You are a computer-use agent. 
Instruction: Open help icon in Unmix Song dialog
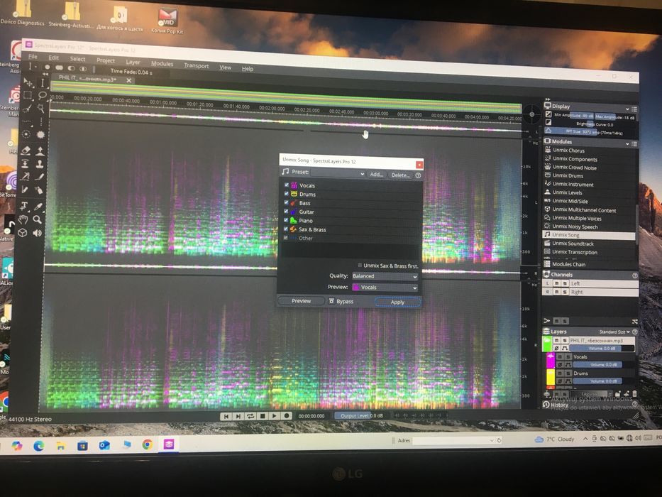pyautogui.click(x=418, y=175)
